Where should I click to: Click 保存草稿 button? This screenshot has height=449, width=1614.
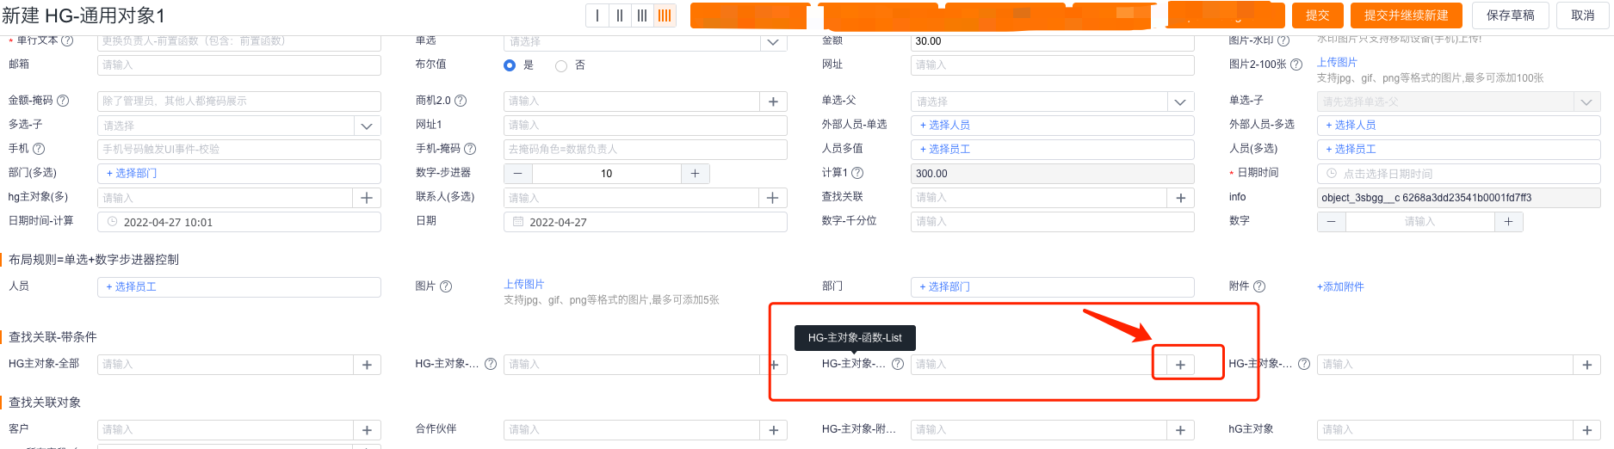1510,15
